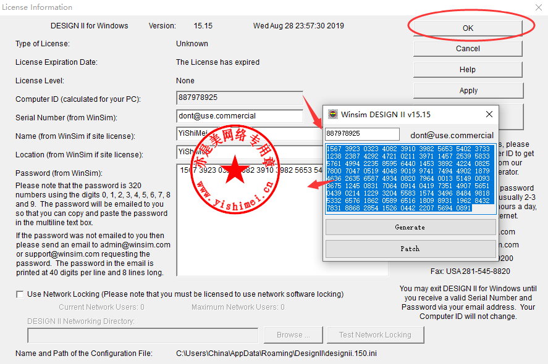Click the Computer ID field in License Information
Screen dimensions: 548x364
tap(240, 97)
